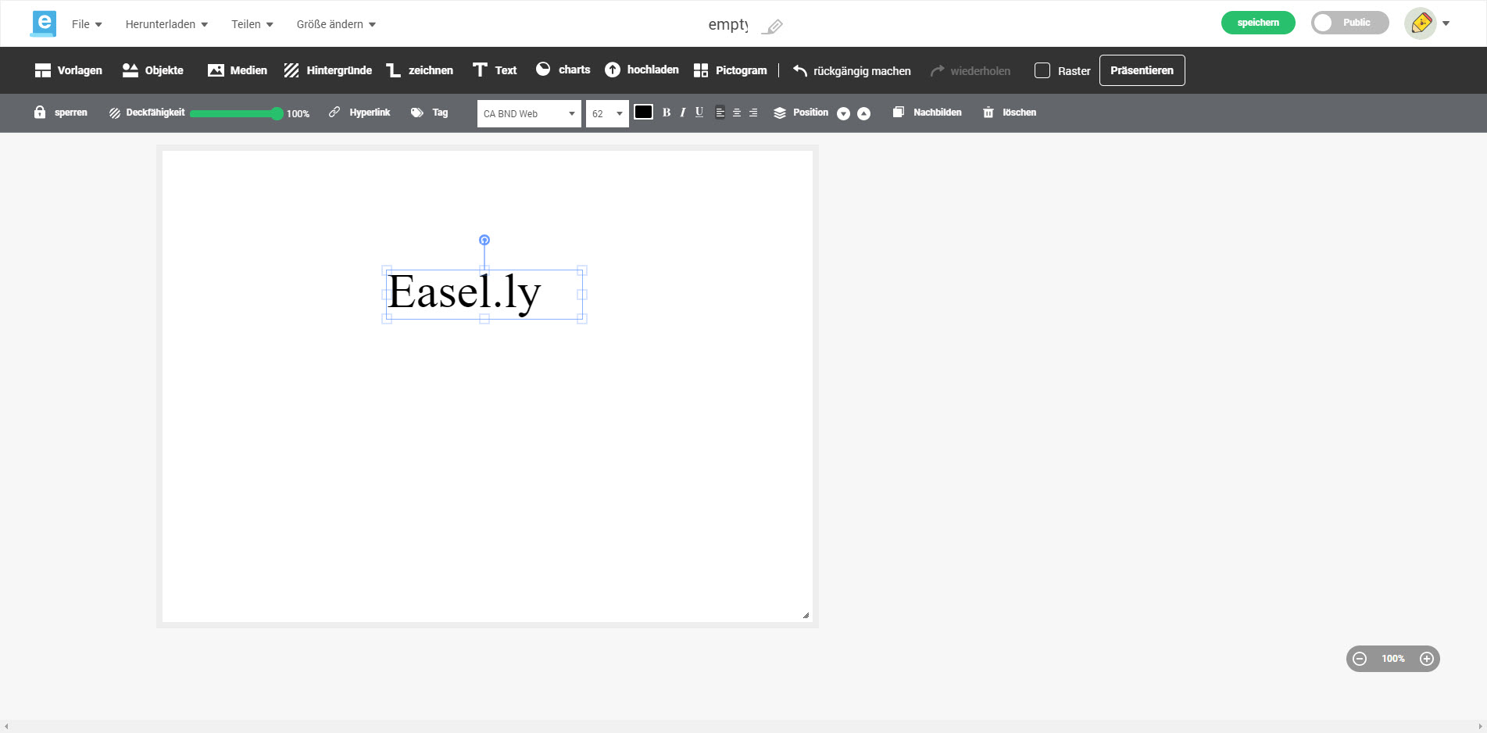
Task: Open the File menu
Action: tap(87, 24)
